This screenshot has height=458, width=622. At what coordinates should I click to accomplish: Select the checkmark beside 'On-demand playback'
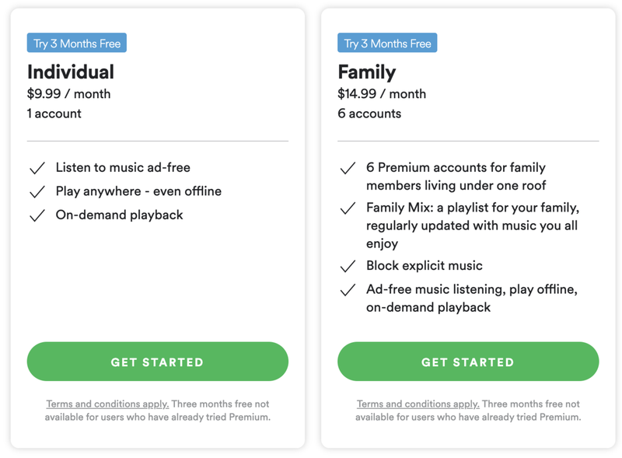[37, 216]
